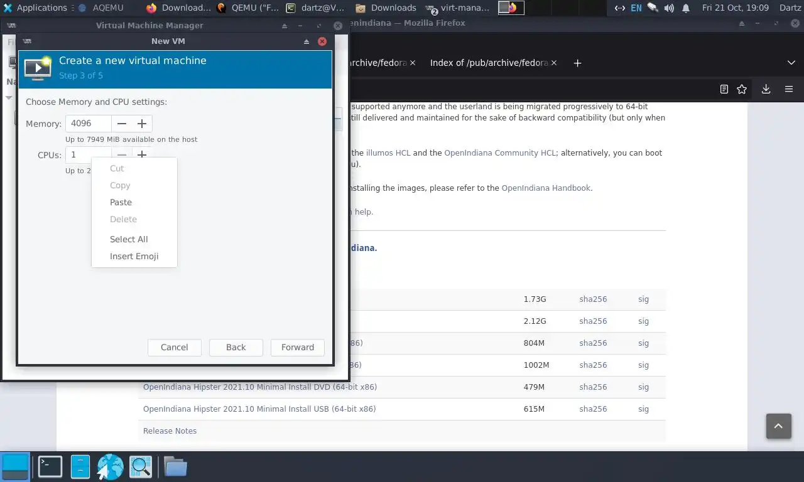The height and width of the screenshot is (482, 804).
Task: Open Firefox downloads panel
Action: click(766, 89)
